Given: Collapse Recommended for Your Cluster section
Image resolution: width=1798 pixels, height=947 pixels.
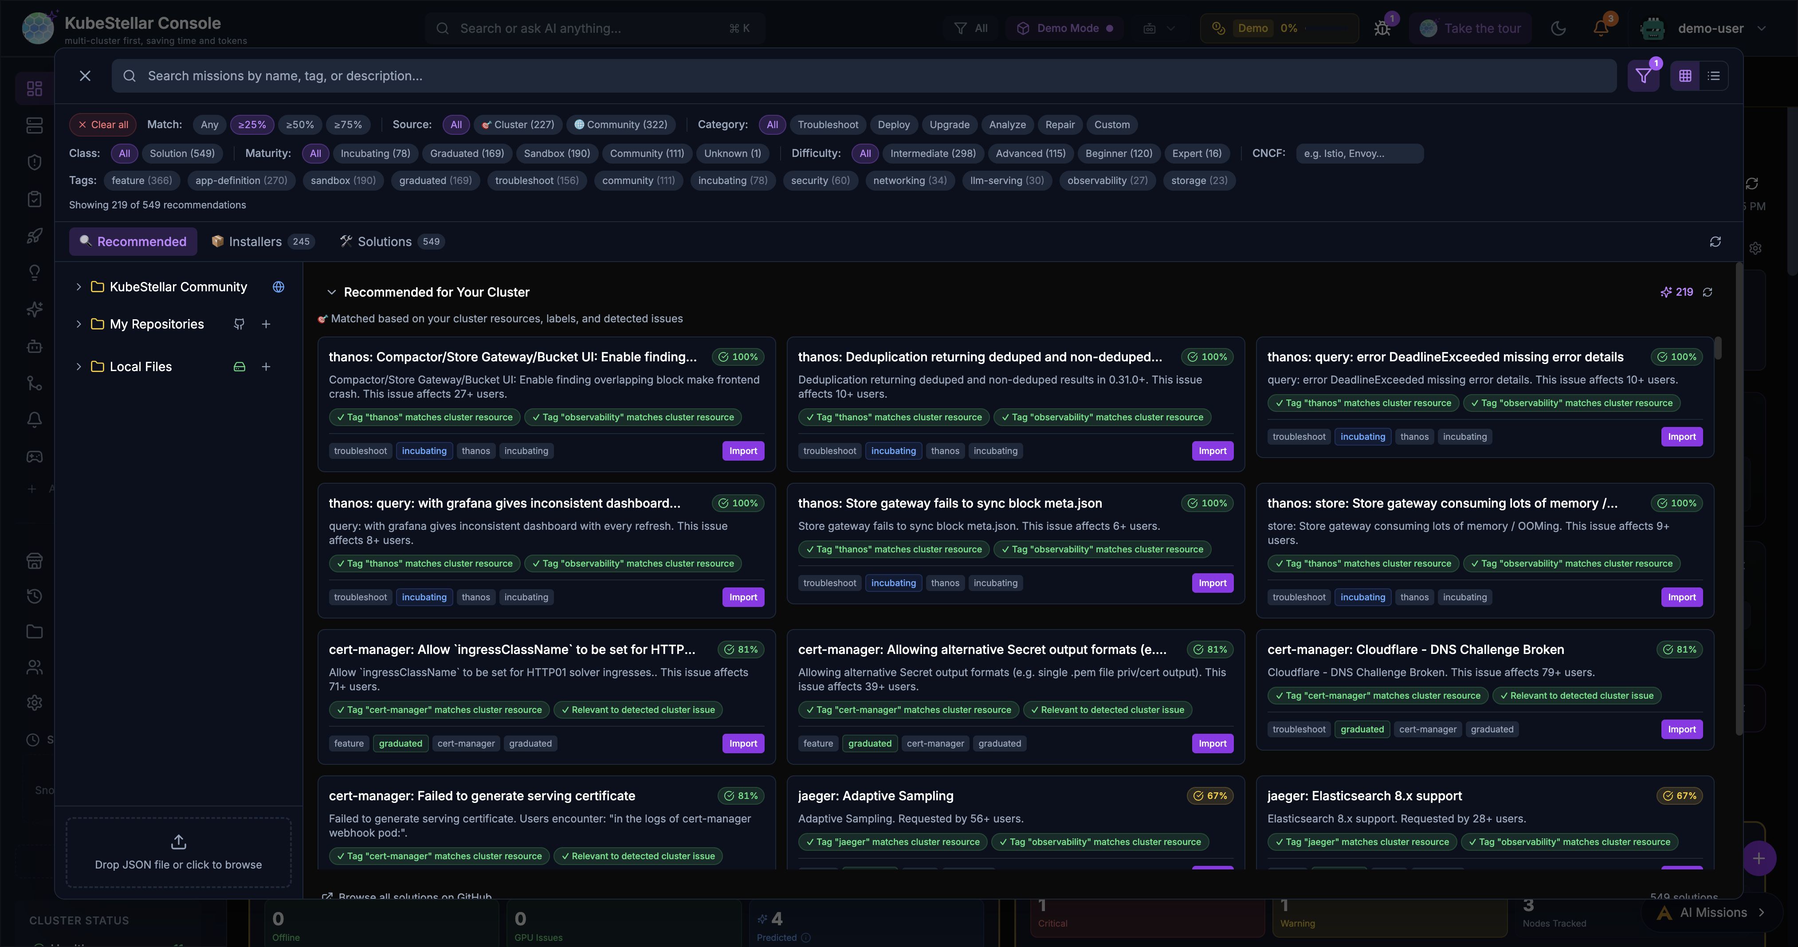Looking at the screenshot, I should point(332,293).
